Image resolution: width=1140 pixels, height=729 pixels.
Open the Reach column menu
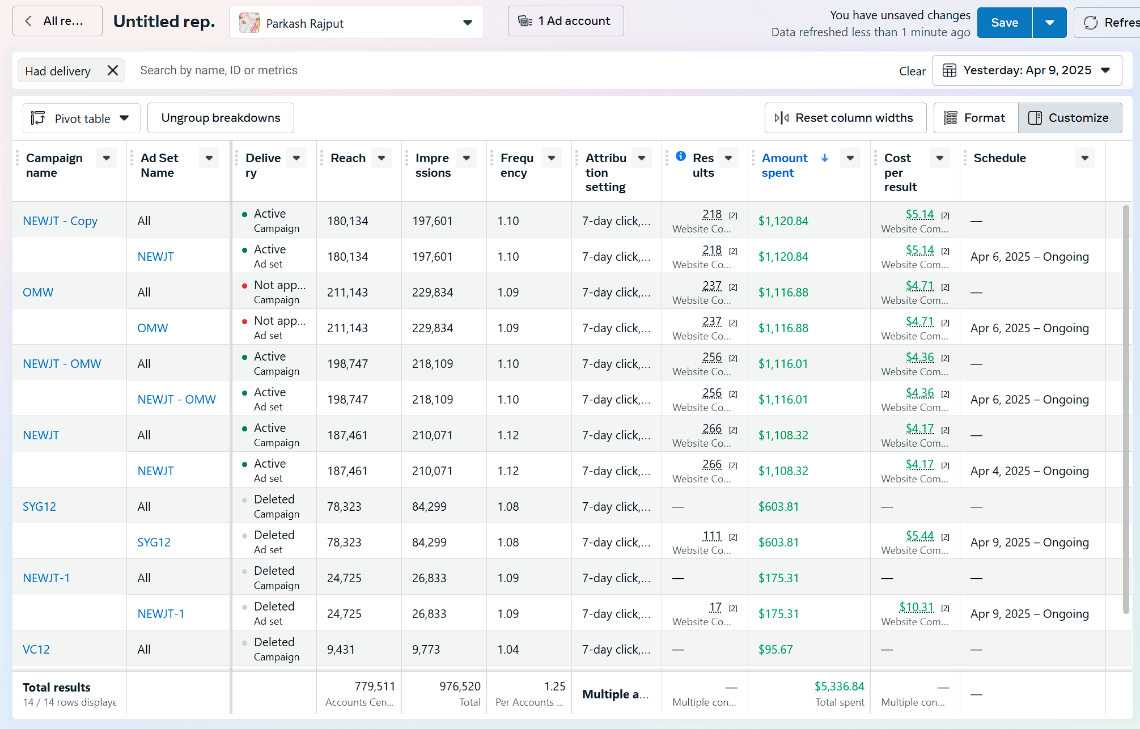(x=382, y=158)
